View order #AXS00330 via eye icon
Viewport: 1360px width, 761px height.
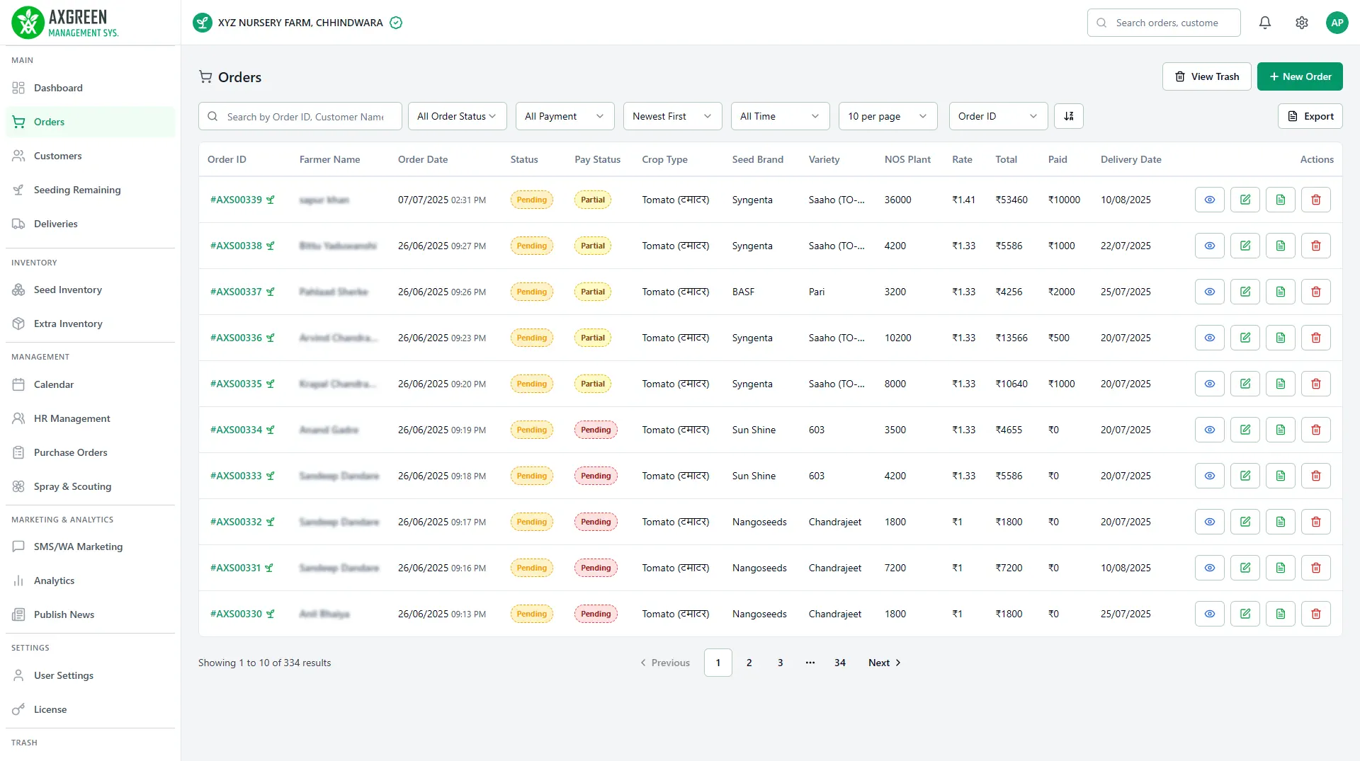tap(1209, 614)
